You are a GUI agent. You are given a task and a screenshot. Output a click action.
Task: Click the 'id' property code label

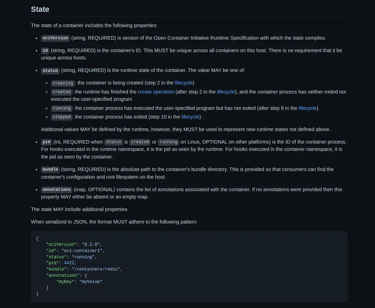click(45, 50)
